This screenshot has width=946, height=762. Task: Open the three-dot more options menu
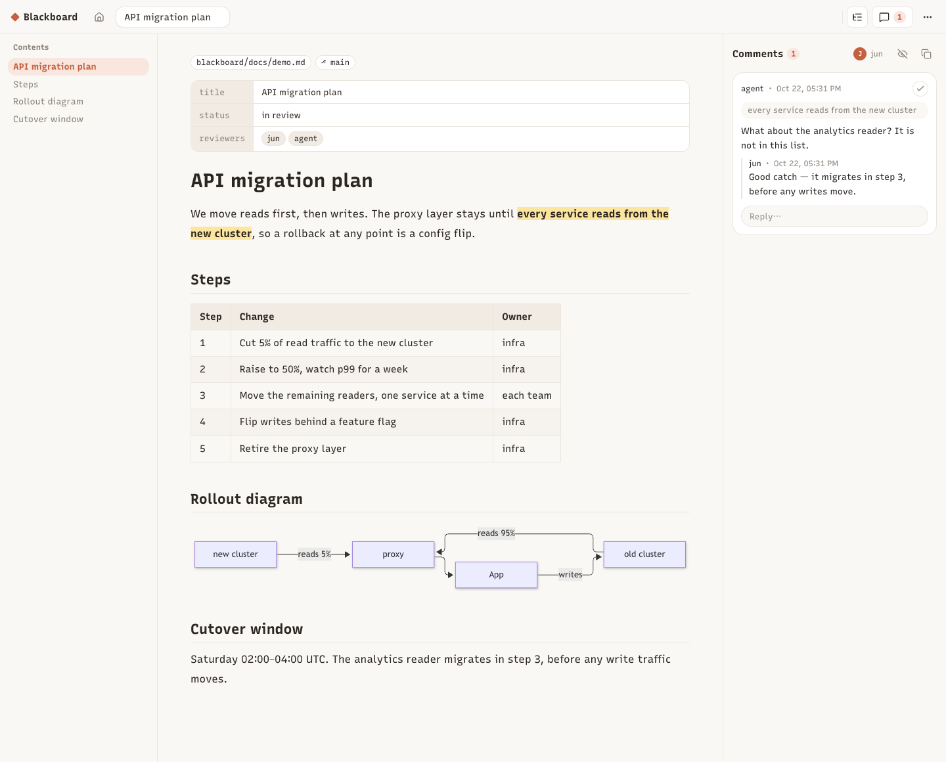[928, 17]
